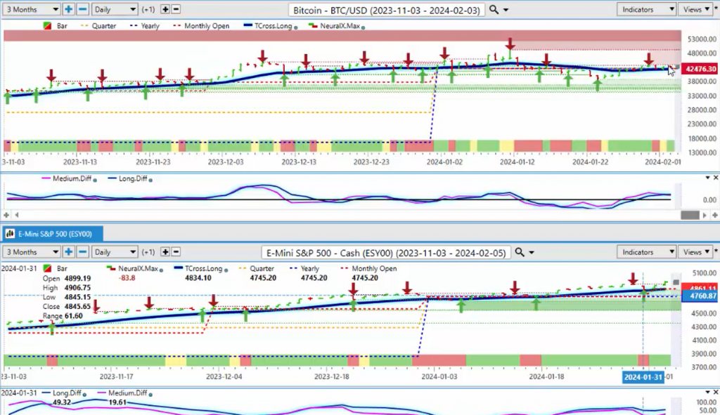
Task: Select Yearly in the Bitcoin chart legend
Action: [150, 26]
